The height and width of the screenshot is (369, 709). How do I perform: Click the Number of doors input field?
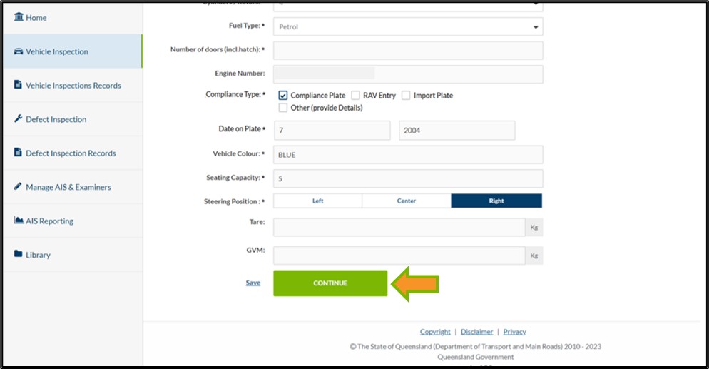[x=407, y=50]
